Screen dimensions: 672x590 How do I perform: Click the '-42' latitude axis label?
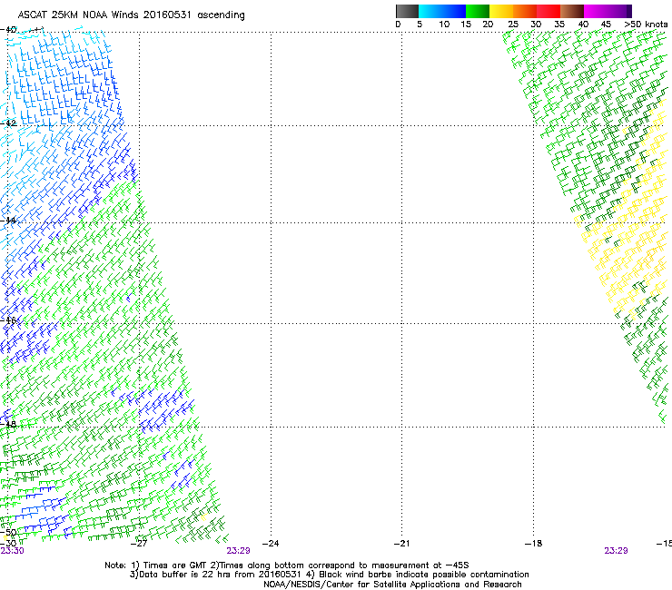click(8, 123)
